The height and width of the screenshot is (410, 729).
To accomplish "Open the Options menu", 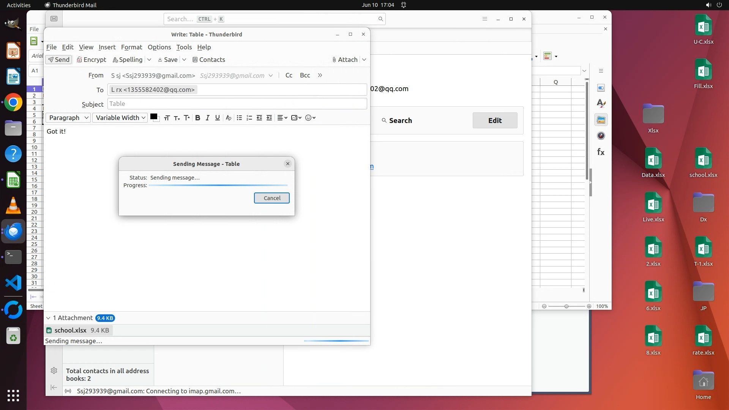I will pyautogui.click(x=159, y=47).
